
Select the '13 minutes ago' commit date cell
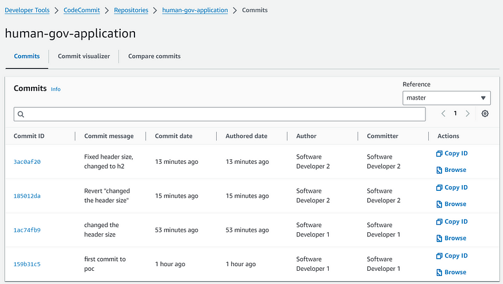tap(176, 162)
